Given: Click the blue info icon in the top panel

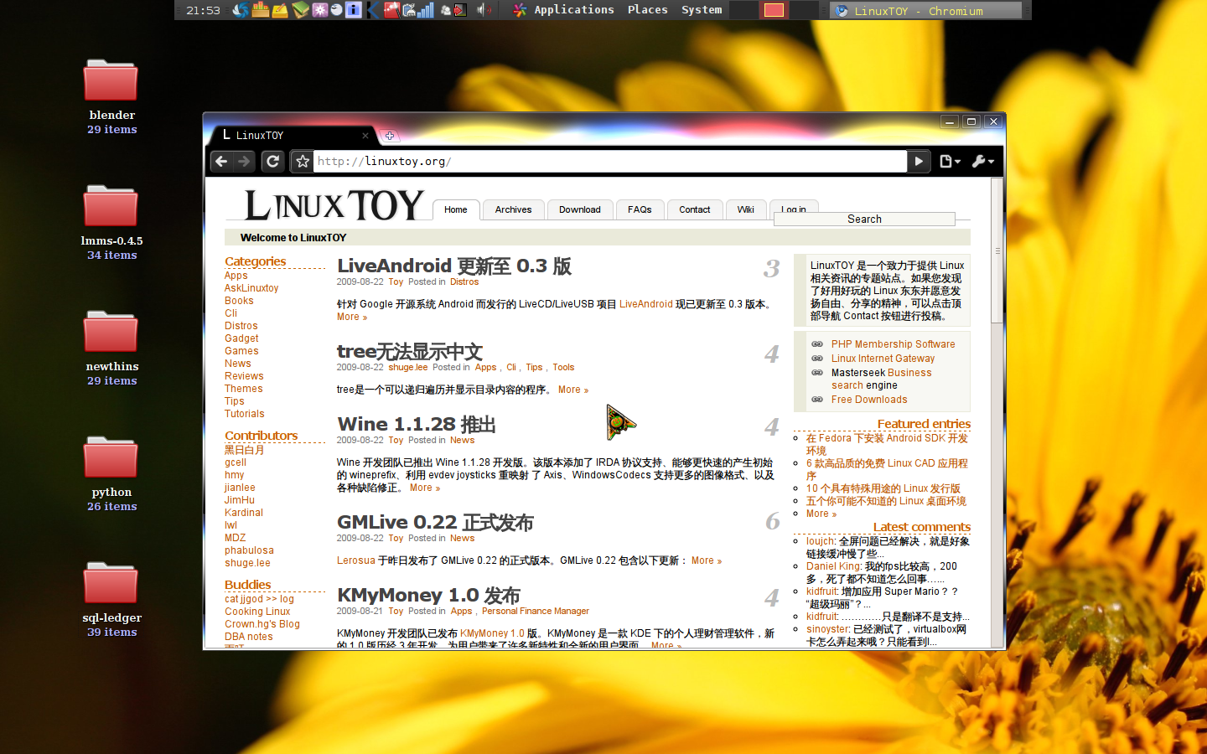Looking at the screenshot, I should click(x=354, y=10).
